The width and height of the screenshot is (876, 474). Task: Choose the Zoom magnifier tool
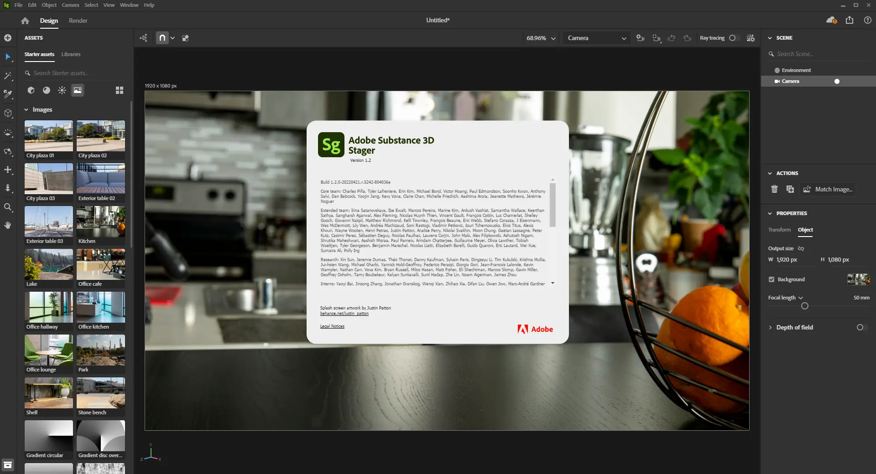pos(8,207)
